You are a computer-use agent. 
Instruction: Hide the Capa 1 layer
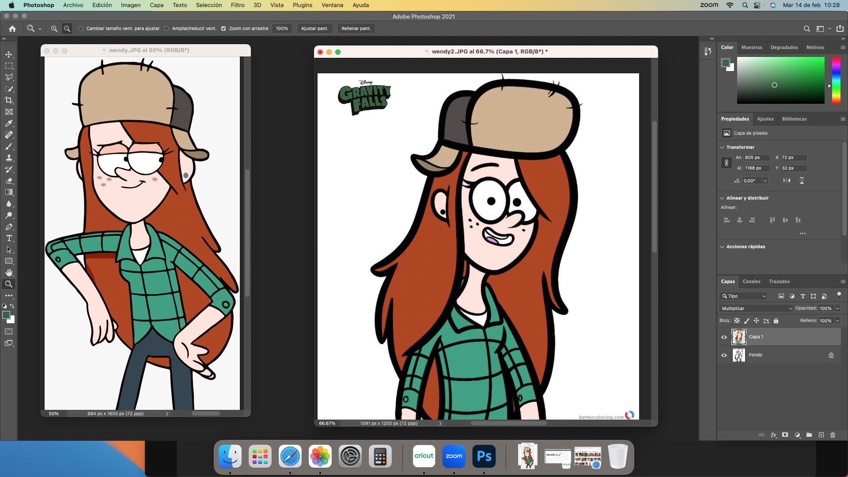[x=724, y=337]
